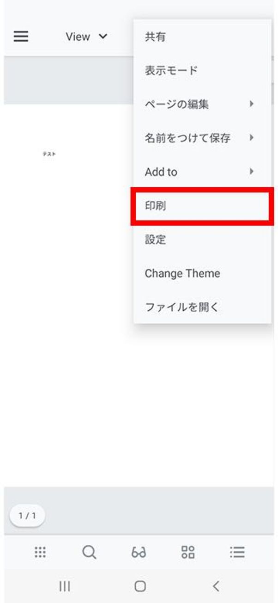Image resolution: width=278 pixels, height=603 pixels.
Task: Tap the search magnifier icon
Action: [x=89, y=552]
